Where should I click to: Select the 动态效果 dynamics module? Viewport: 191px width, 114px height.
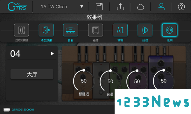46,30
